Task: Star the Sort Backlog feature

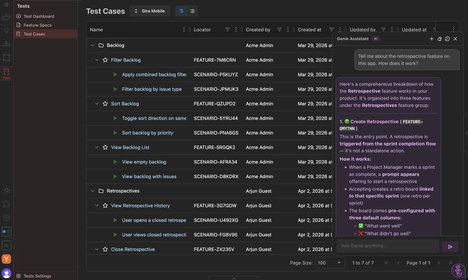Action: click(x=105, y=104)
